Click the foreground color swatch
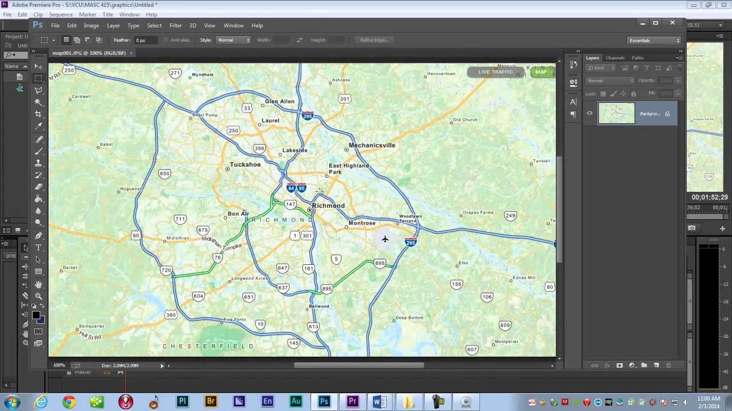This screenshot has width=732, height=411. [35, 315]
